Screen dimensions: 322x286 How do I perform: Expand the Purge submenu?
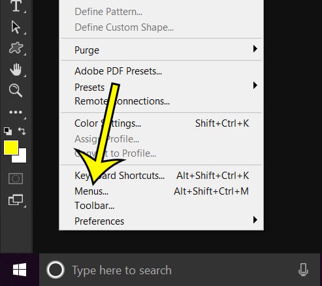click(161, 50)
